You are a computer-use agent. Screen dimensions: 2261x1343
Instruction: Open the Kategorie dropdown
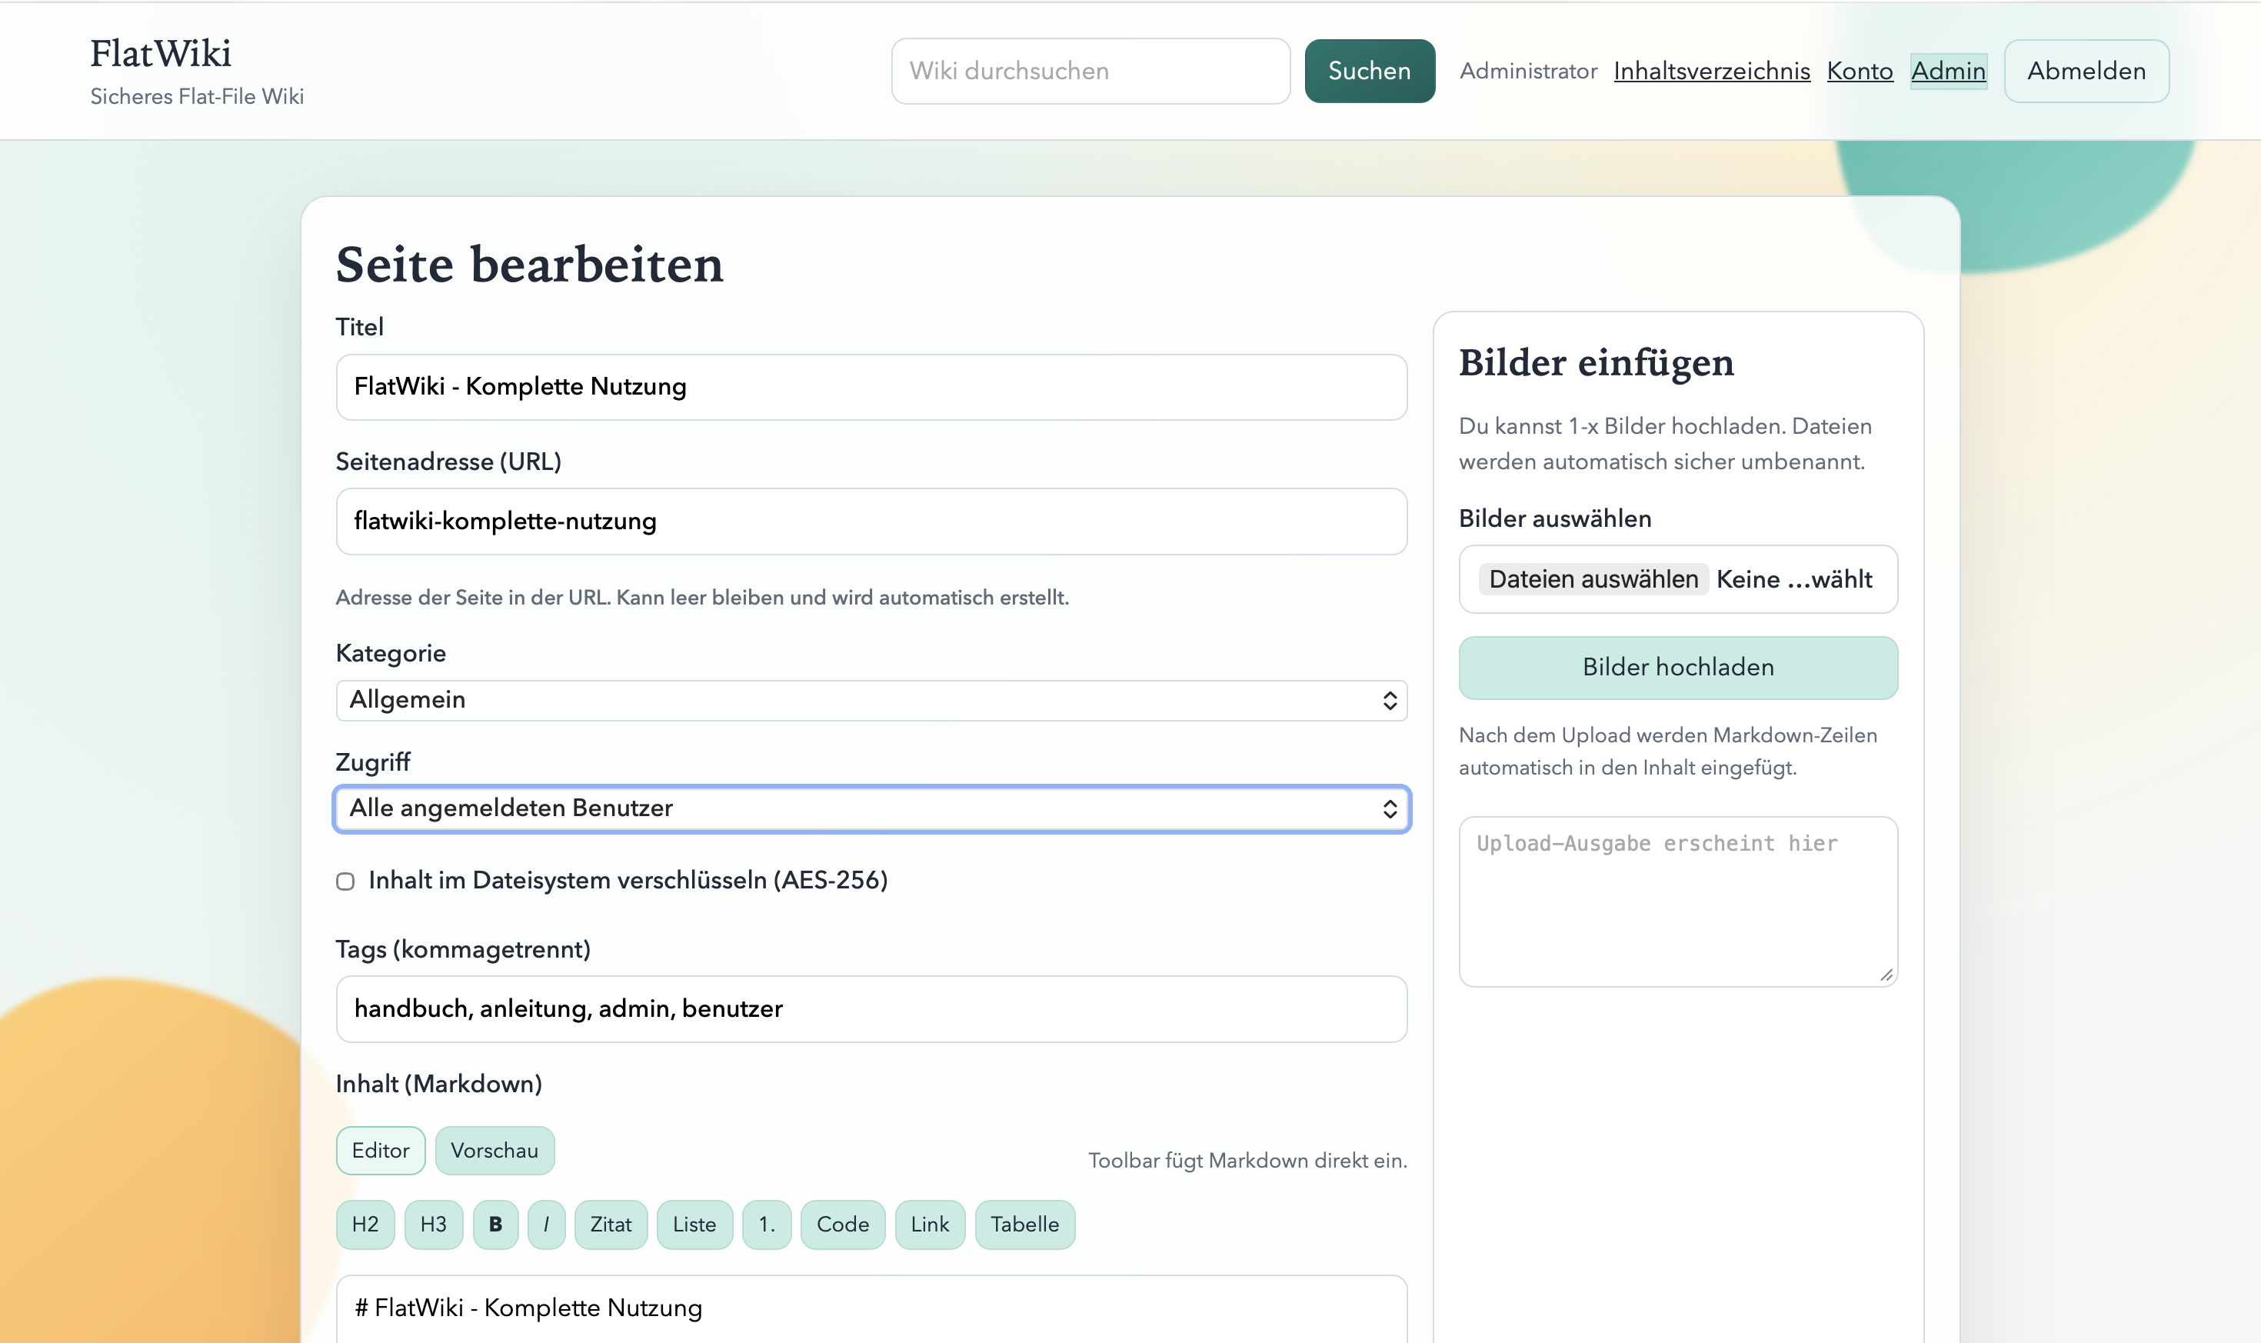click(x=871, y=699)
